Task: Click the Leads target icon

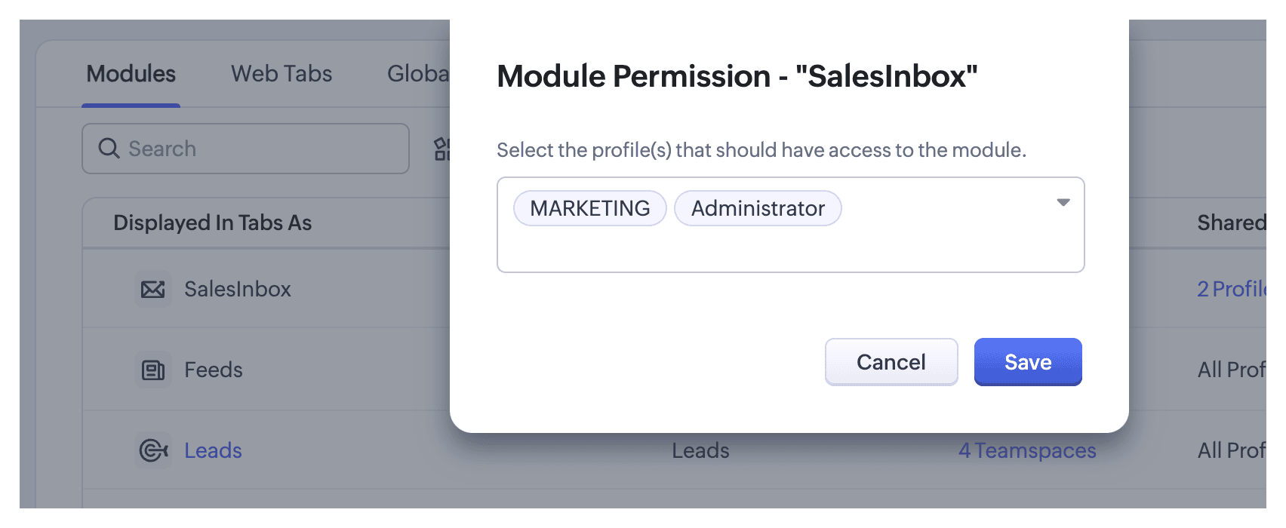Action: 153,451
